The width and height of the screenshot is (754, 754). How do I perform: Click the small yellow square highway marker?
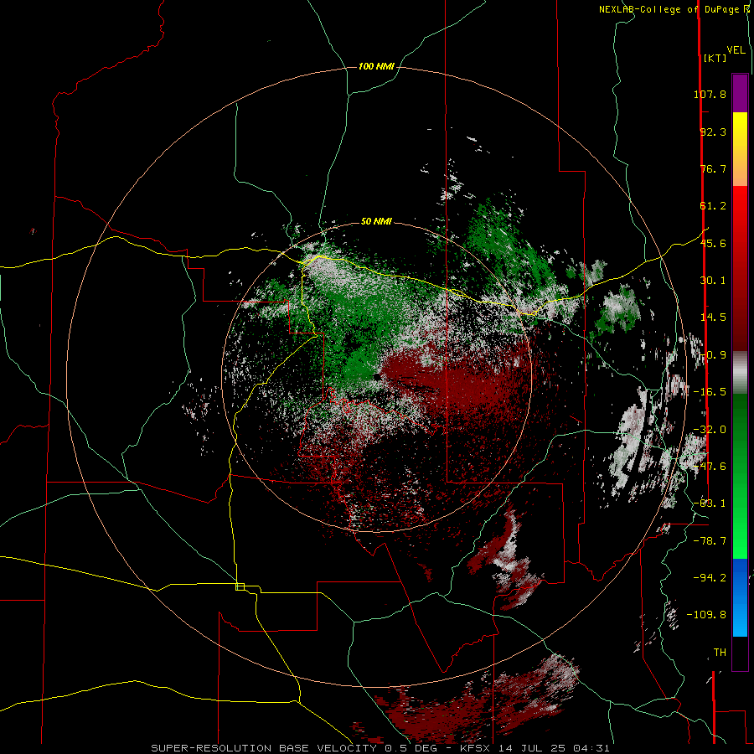[240, 586]
